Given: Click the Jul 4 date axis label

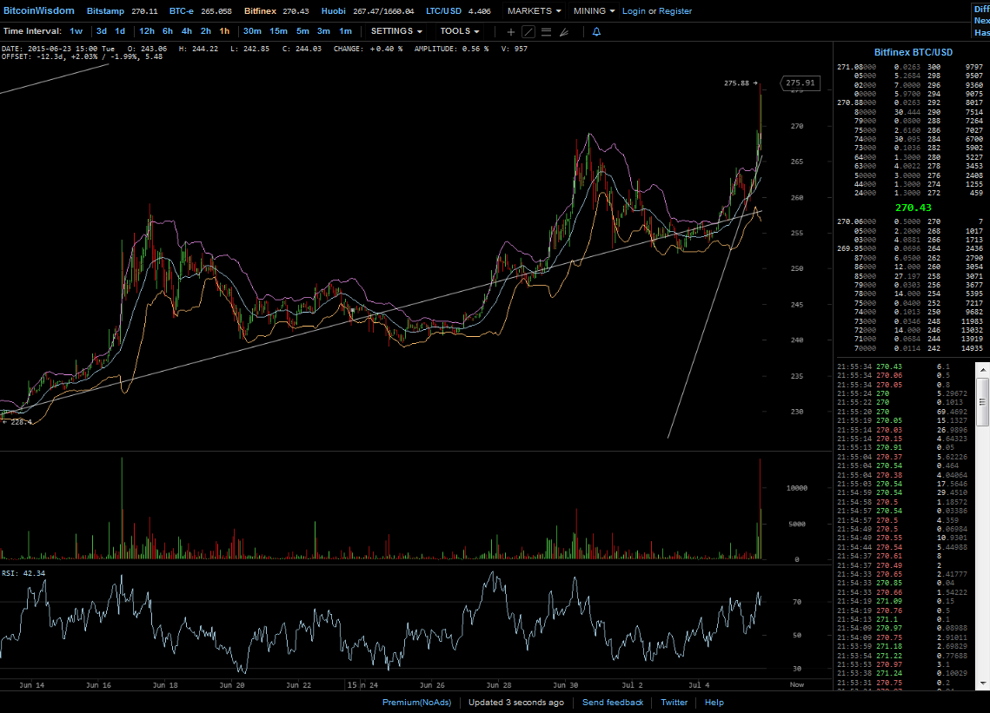Looking at the screenshot, I should click(x=699, y=684).
